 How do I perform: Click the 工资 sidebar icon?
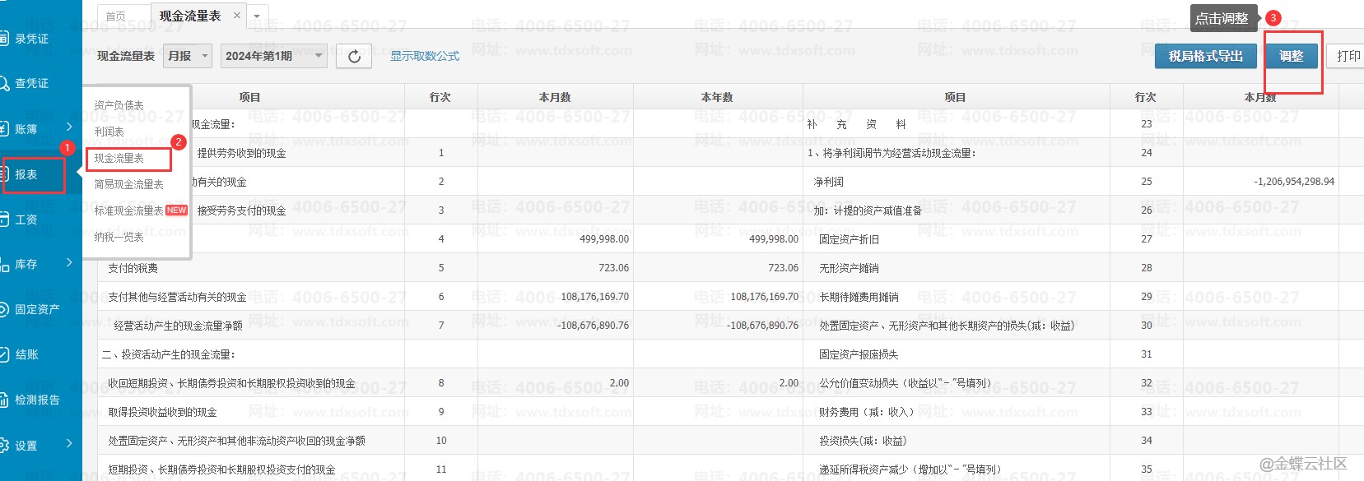[x=5, y=220]
